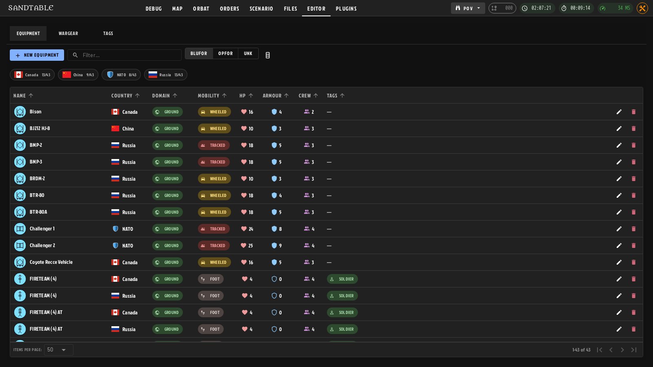Sort by the Mobility column
The image size is (653, 367).
(x=212, y=95)
